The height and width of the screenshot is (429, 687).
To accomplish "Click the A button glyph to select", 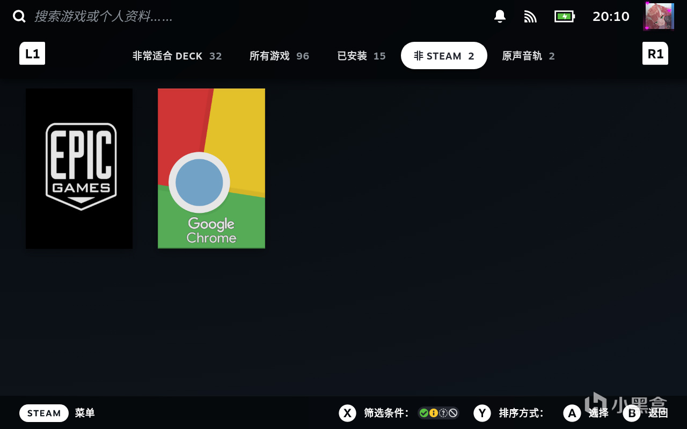I will coord(572,413).
